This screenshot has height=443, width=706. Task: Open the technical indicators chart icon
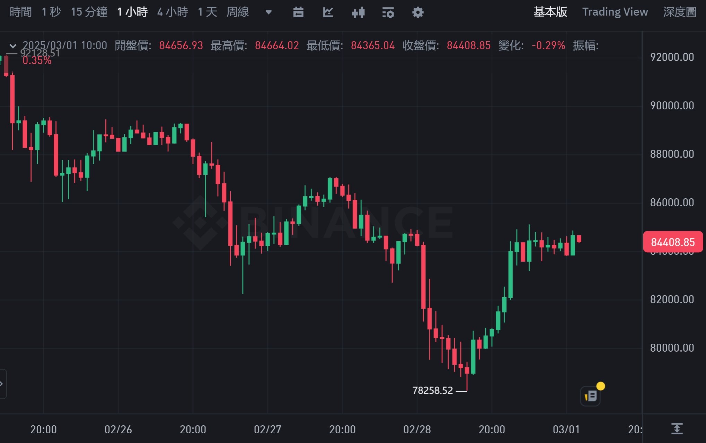pos(328,12)
